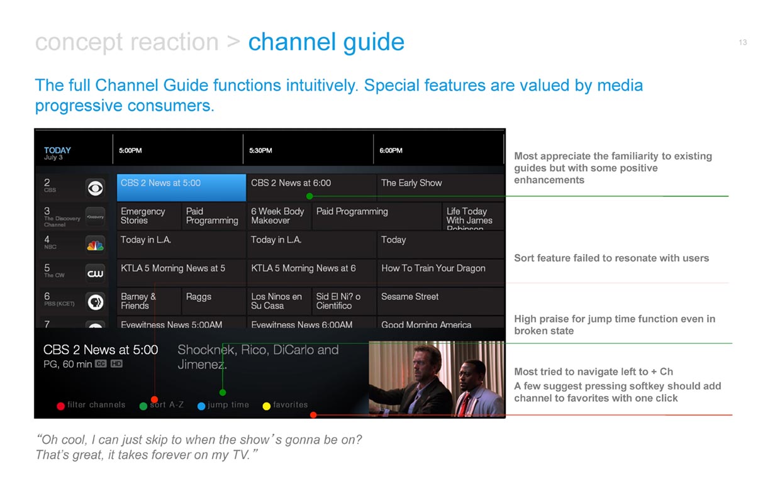Jump to the 6:00PM time column header

point(391,150)
